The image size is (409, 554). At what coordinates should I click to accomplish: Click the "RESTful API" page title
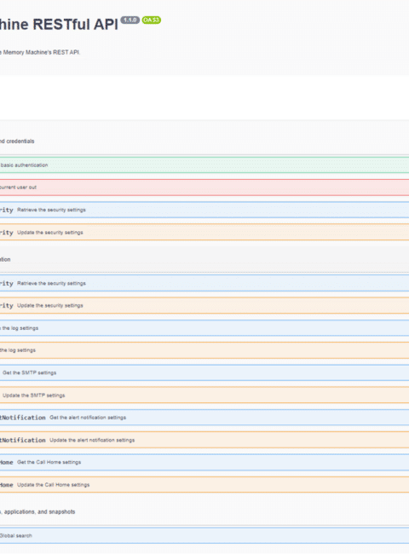pyautogui.click(x=59, y=25)
